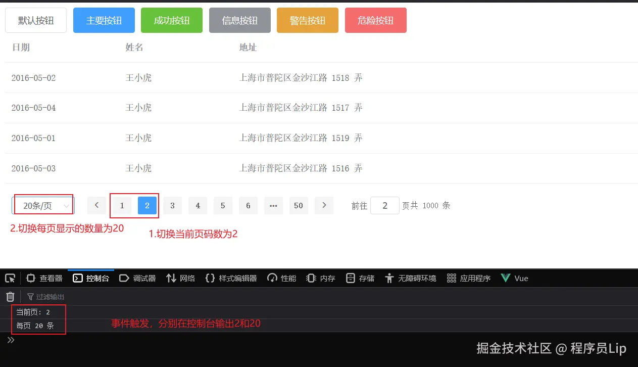Go to the next page with the arrow
This screenshot has height=367, width=638.
click(x=324, y=205)
